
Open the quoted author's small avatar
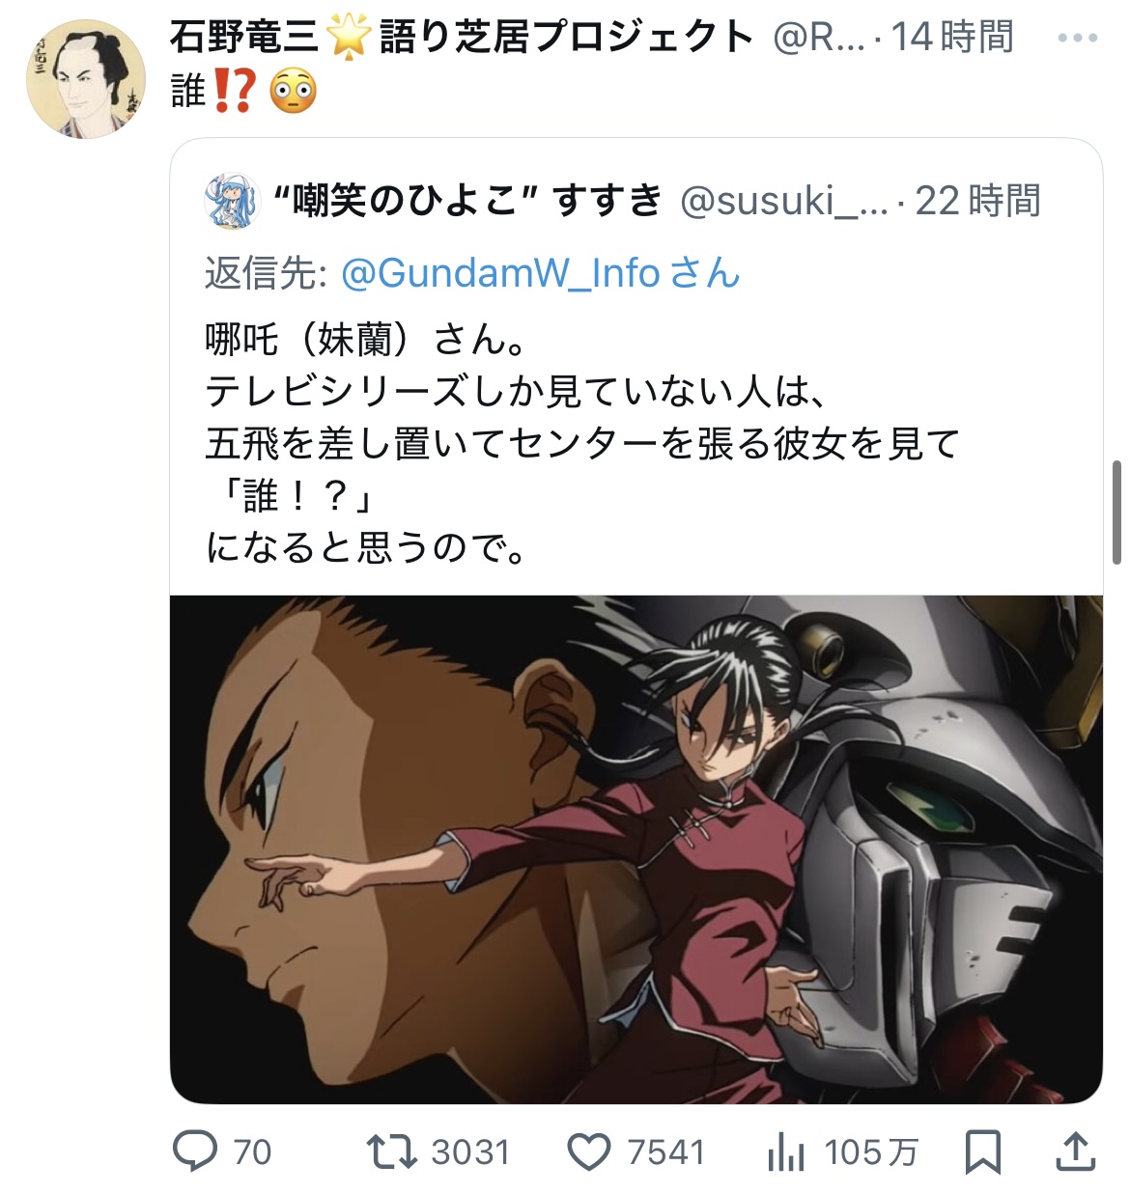[x=233, y=201]
